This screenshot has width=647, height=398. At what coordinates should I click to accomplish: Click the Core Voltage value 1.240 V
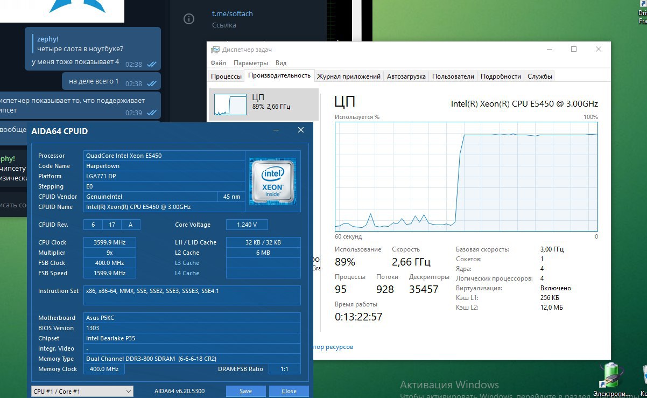click(247, 225)
